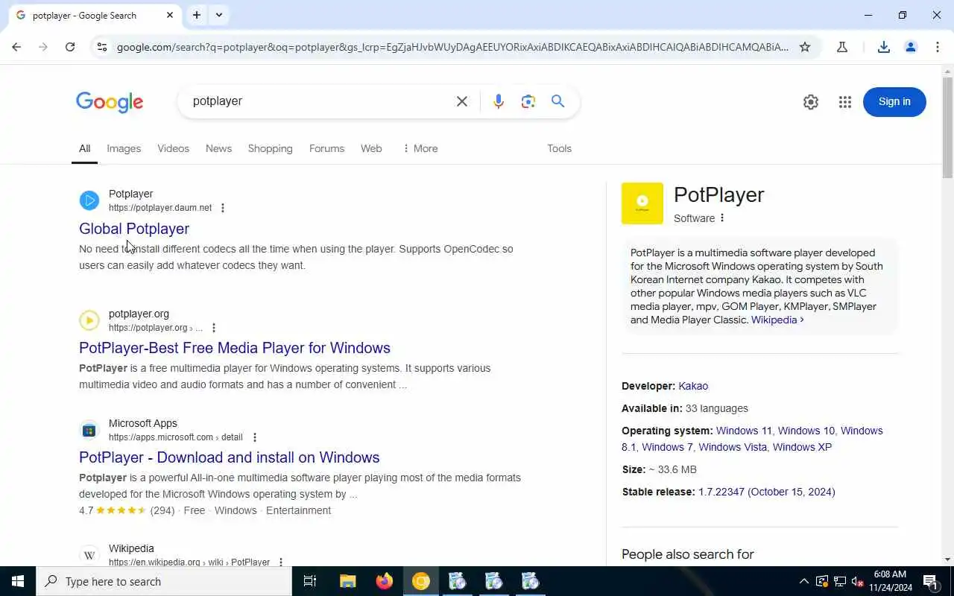
Task: Click the Wikipedia result favicon
Action: pyautogui.click(x=89, y=555)
